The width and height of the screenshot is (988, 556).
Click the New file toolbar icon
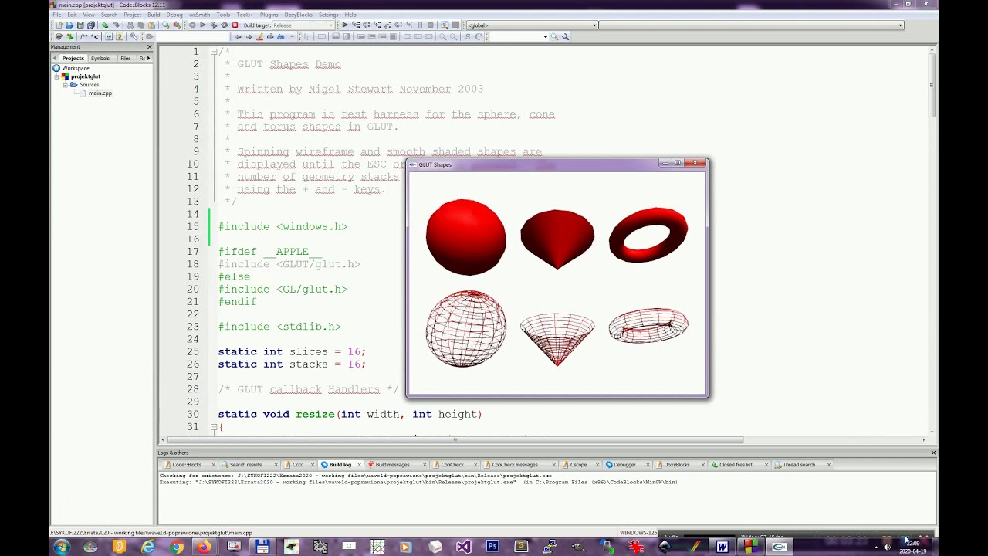pos(59,25)
